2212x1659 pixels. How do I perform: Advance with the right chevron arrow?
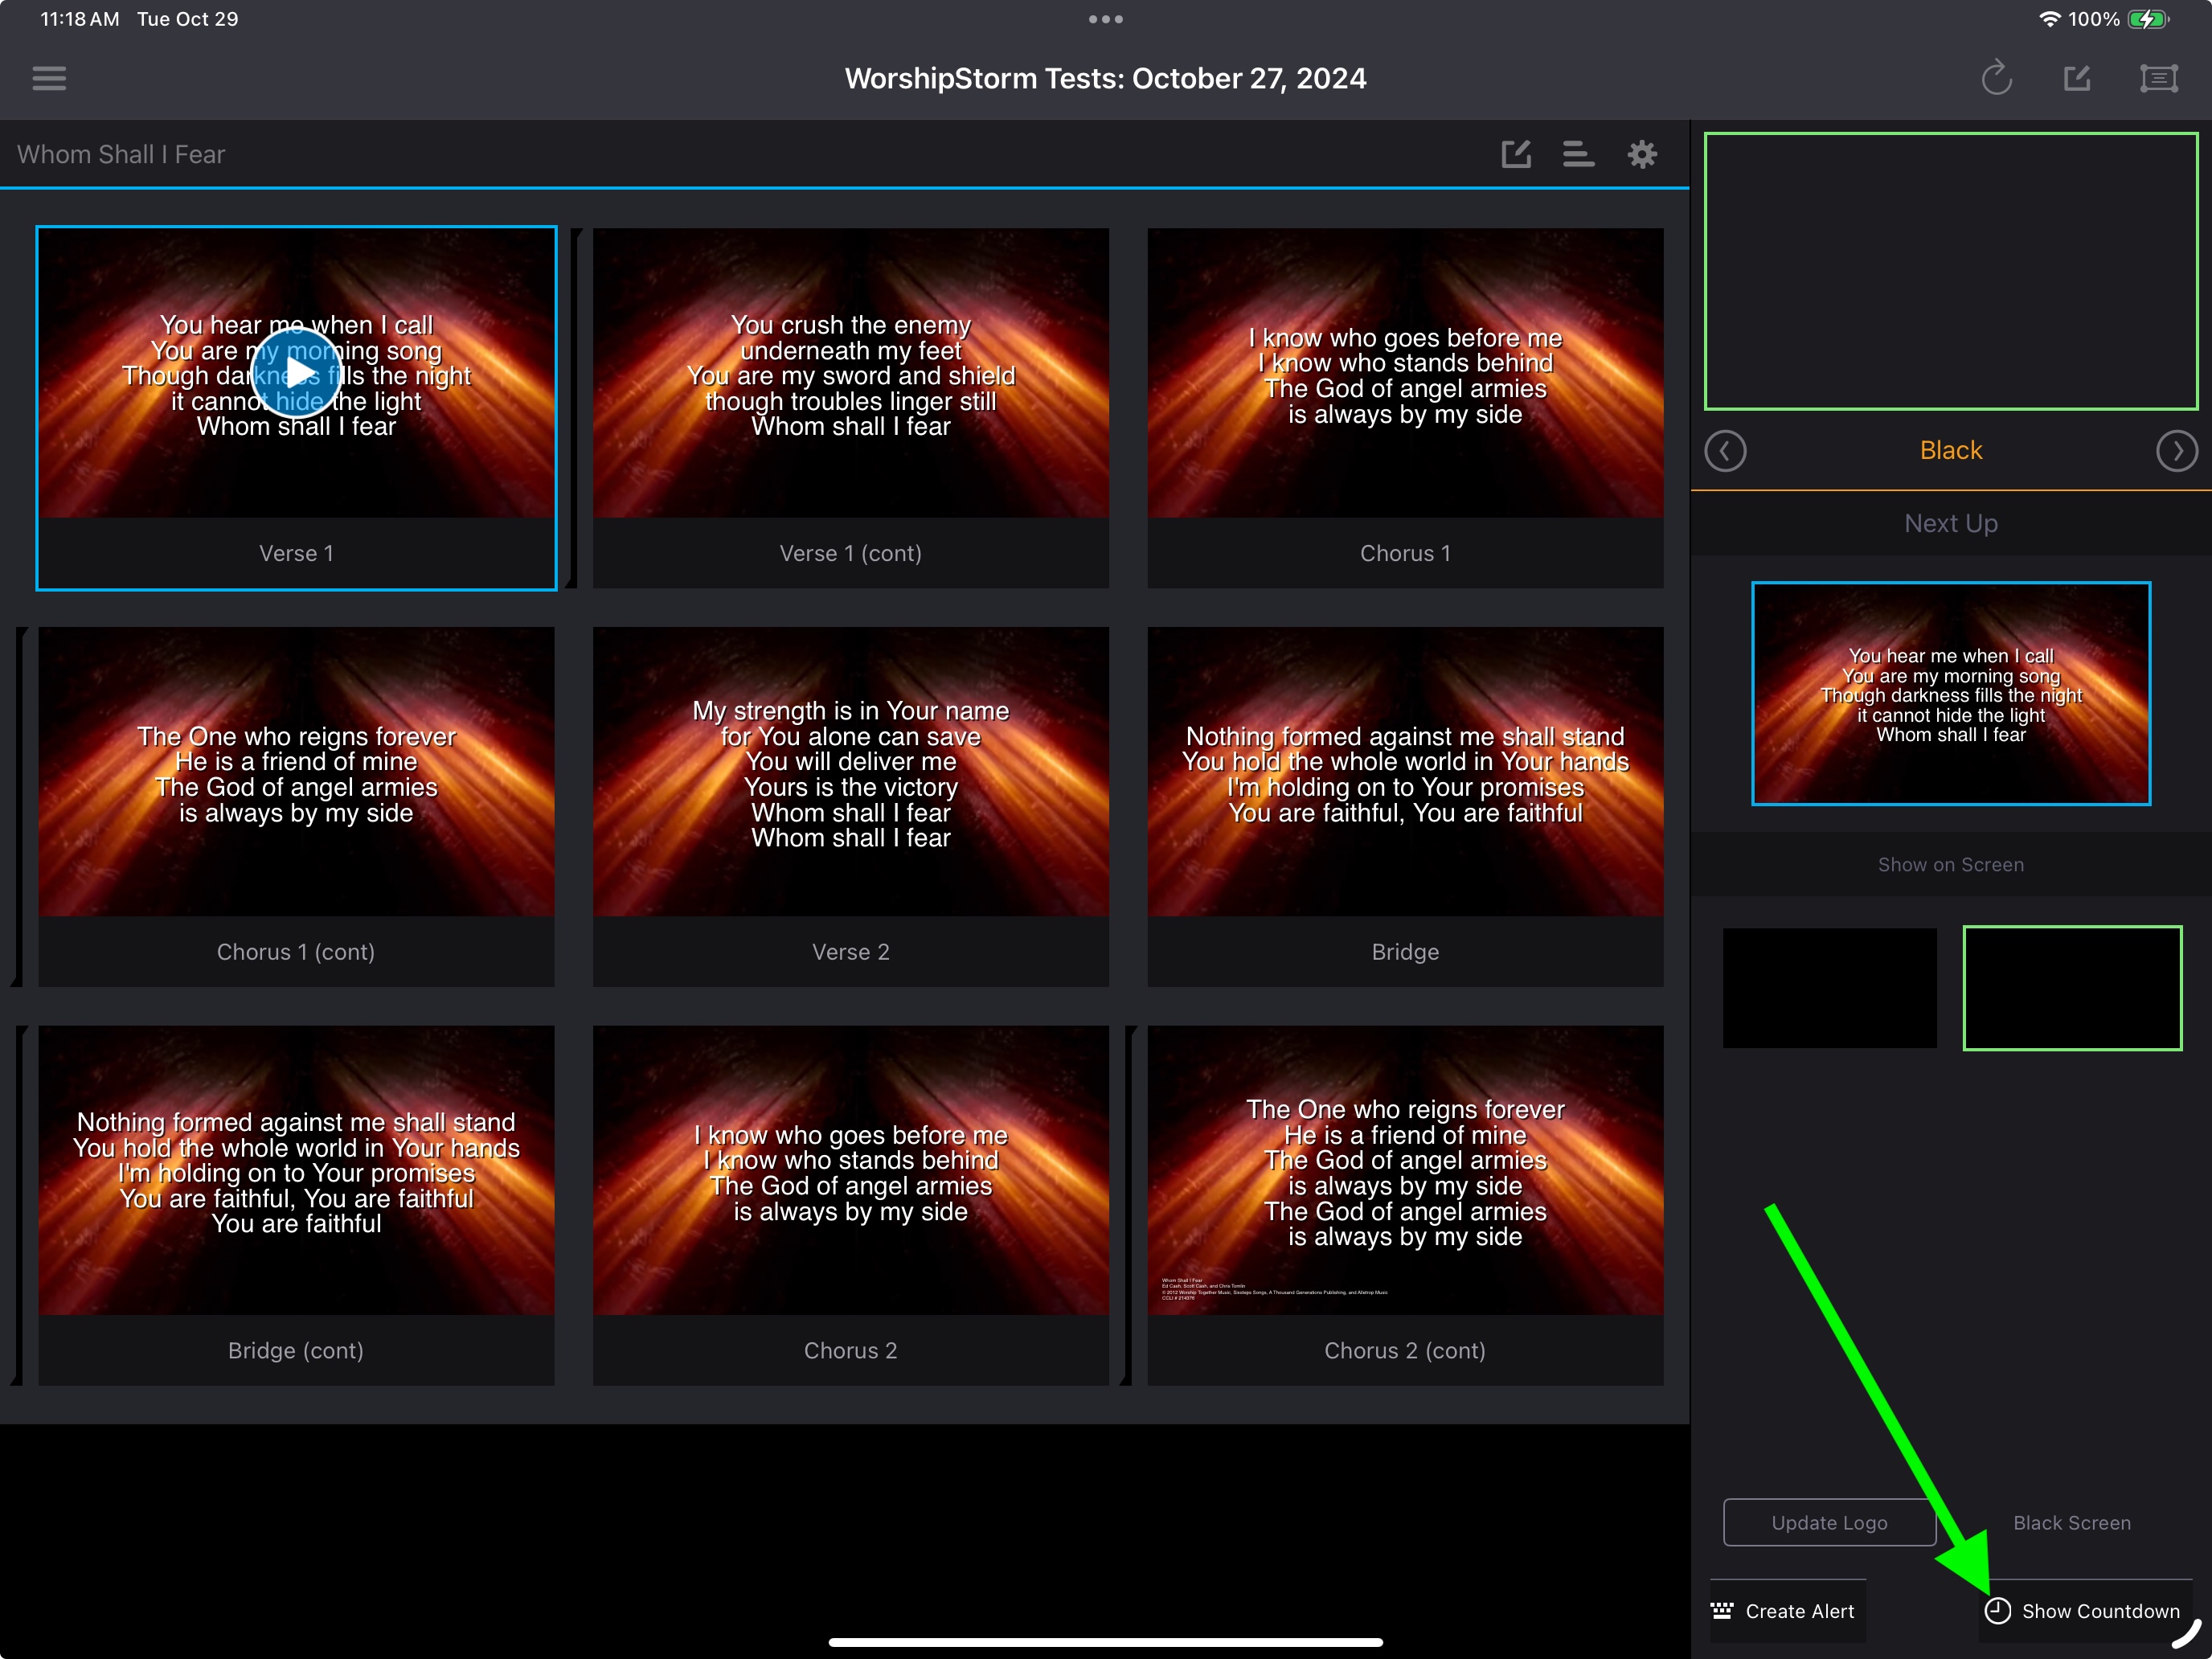pyautogui.click(x=2177, y=451)
